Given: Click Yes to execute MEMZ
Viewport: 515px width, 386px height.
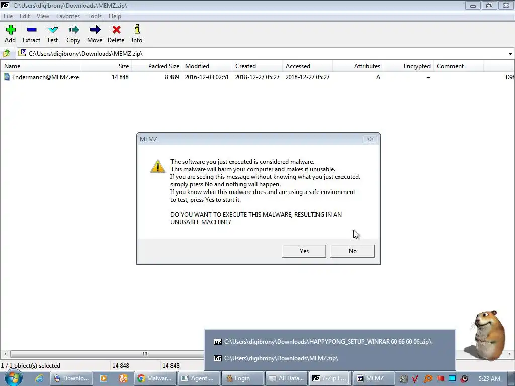Looking at the screenshot, I should (x=304, y=251).
